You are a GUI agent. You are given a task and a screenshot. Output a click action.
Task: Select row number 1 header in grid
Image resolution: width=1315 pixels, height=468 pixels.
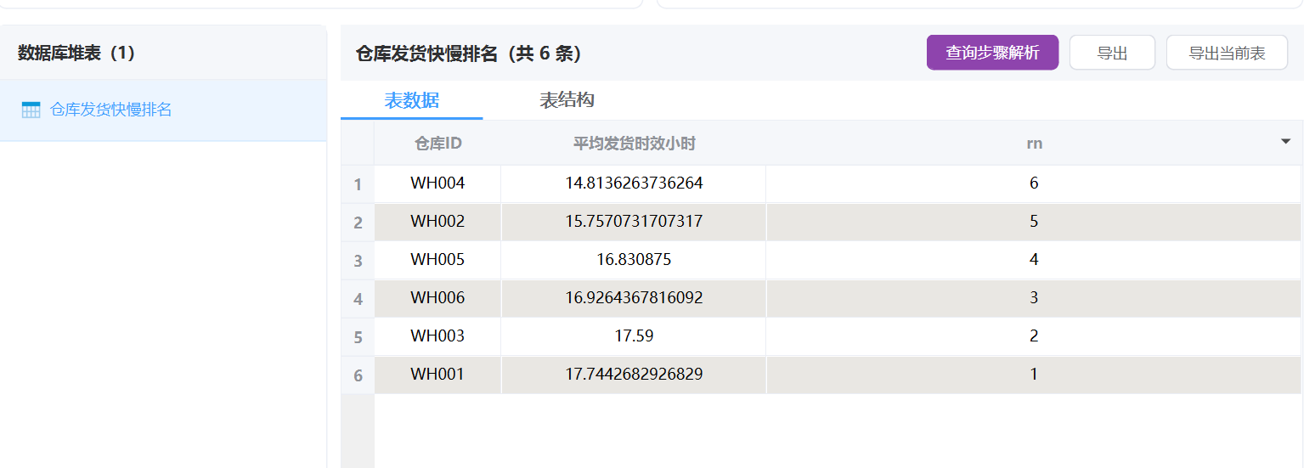coord(358,184)
